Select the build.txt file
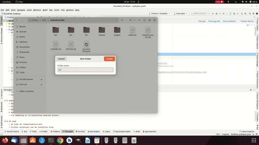This screenshot has width=259, height=145. (132, 31)
